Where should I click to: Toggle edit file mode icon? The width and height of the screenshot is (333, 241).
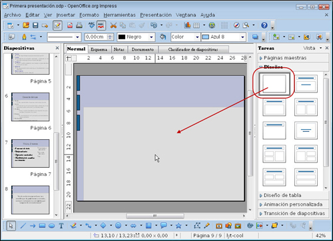(57, 25)
